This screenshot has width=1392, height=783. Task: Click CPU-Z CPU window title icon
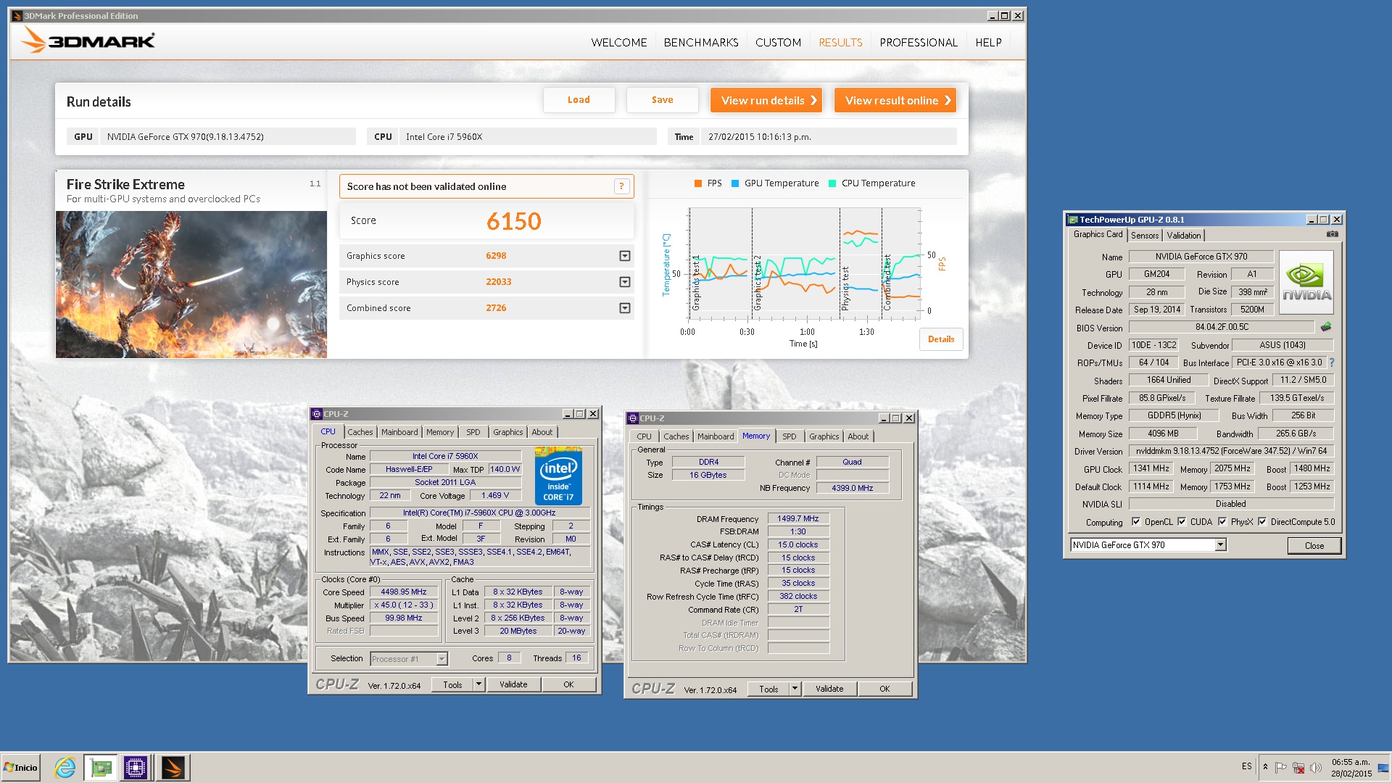317,414
